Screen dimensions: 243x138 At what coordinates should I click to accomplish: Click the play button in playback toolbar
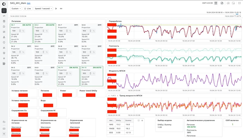click(x=56, y=9)
